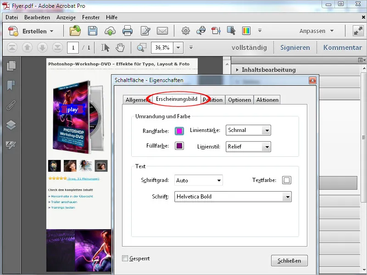367x275 pixels.
Task: Open the signatures sidebar panel
Action: [x=11, y=145]
